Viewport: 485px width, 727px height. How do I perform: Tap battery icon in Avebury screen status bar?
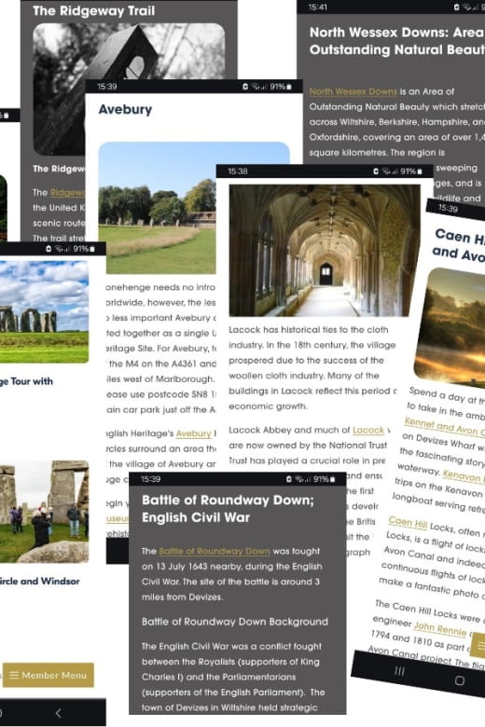coord(289,87)
